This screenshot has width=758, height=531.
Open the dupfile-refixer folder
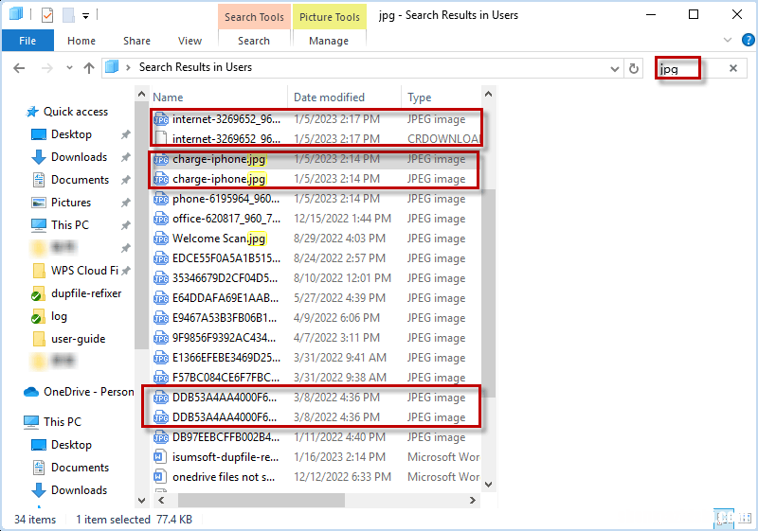(x=86, y=293)
